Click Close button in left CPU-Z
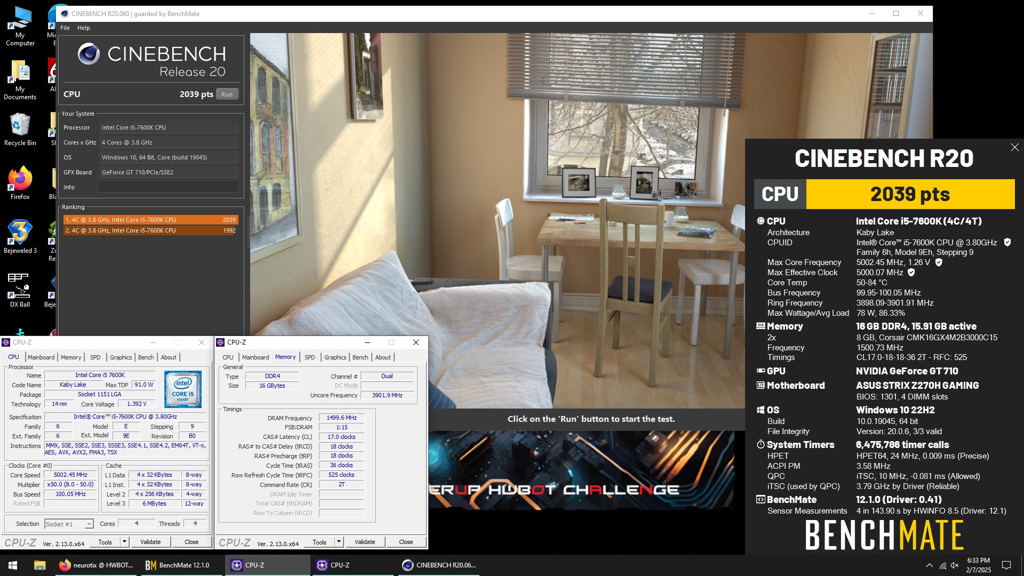Viewport: 1024px width, 576px height. [191, 542]
